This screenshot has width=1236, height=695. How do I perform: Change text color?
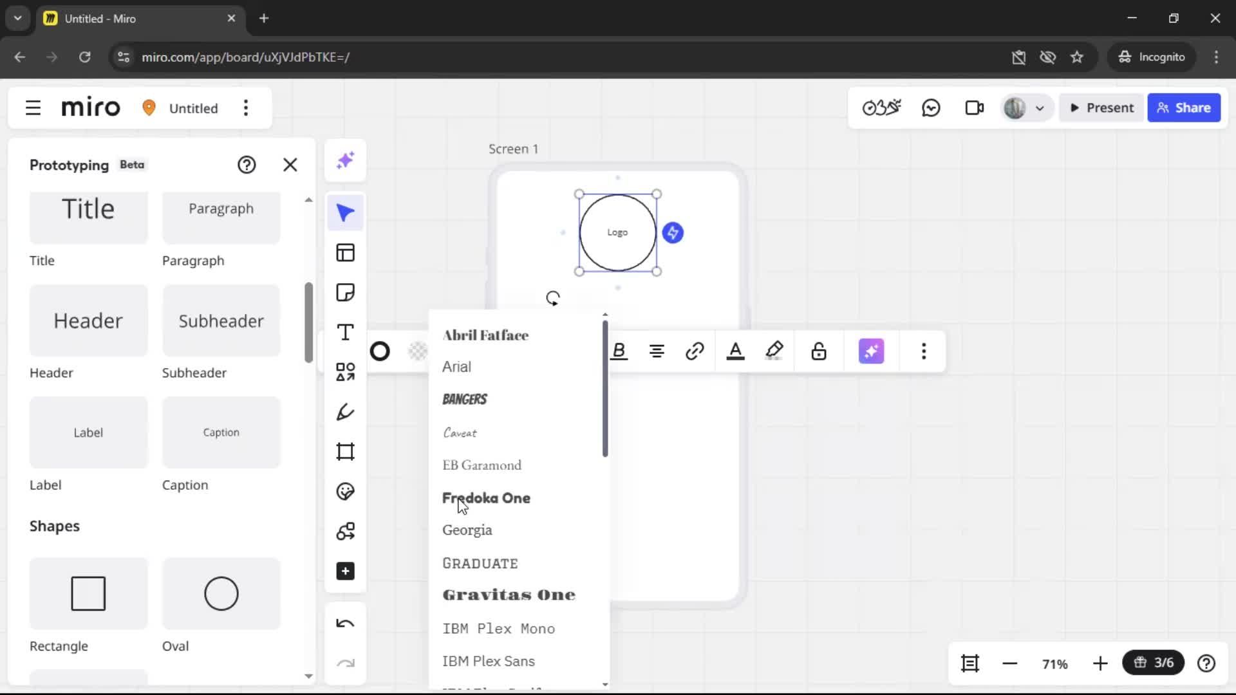(736, 351)
